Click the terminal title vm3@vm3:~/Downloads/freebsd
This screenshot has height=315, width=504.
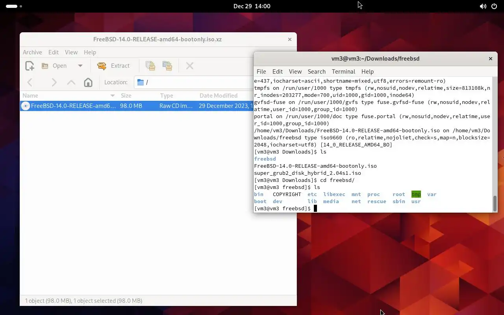point(375,59)
